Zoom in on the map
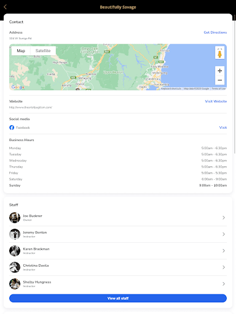 [x=219, y=71]
